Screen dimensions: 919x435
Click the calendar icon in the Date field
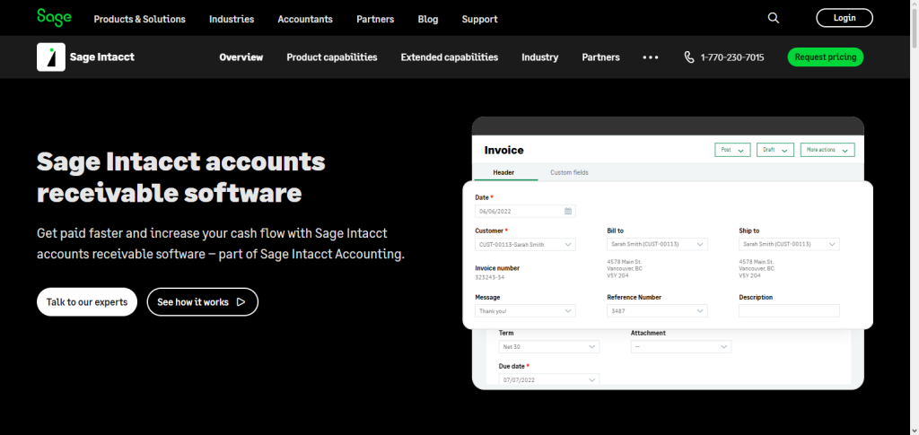[568, 211]
